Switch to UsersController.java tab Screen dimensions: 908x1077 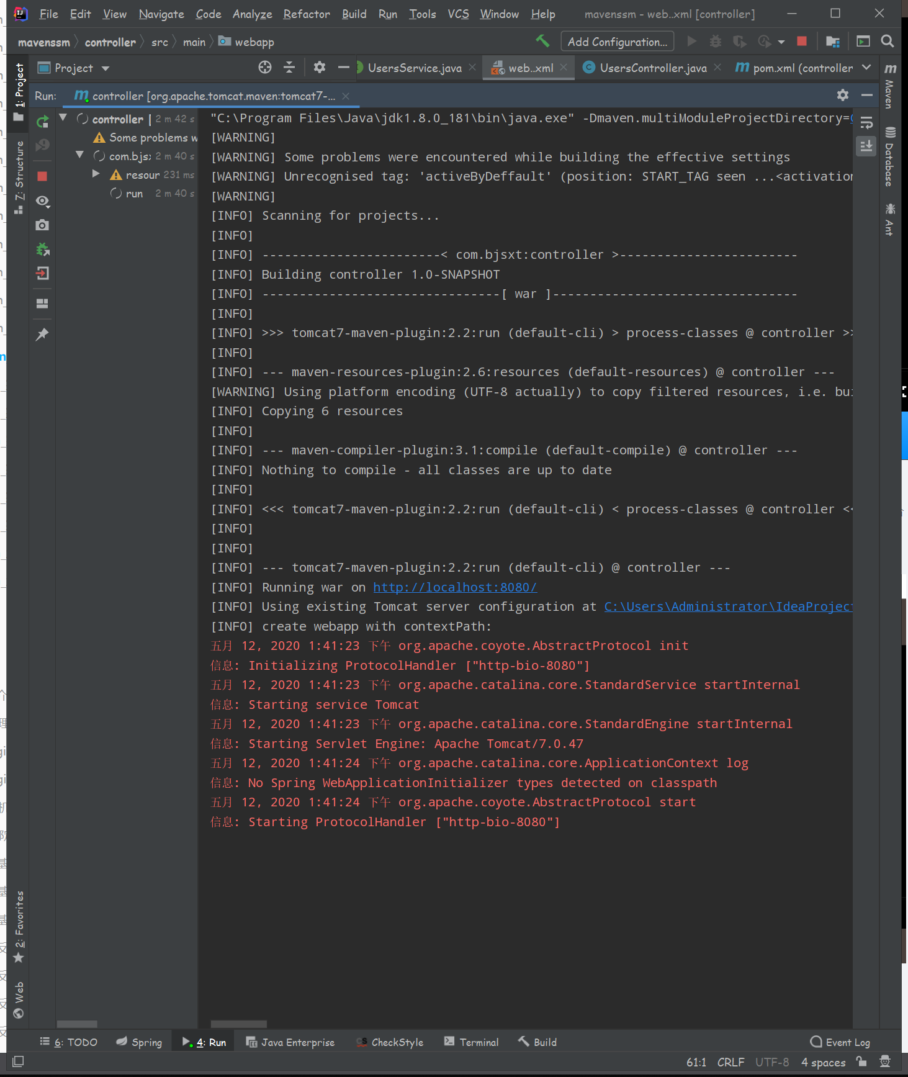point(652,68)
